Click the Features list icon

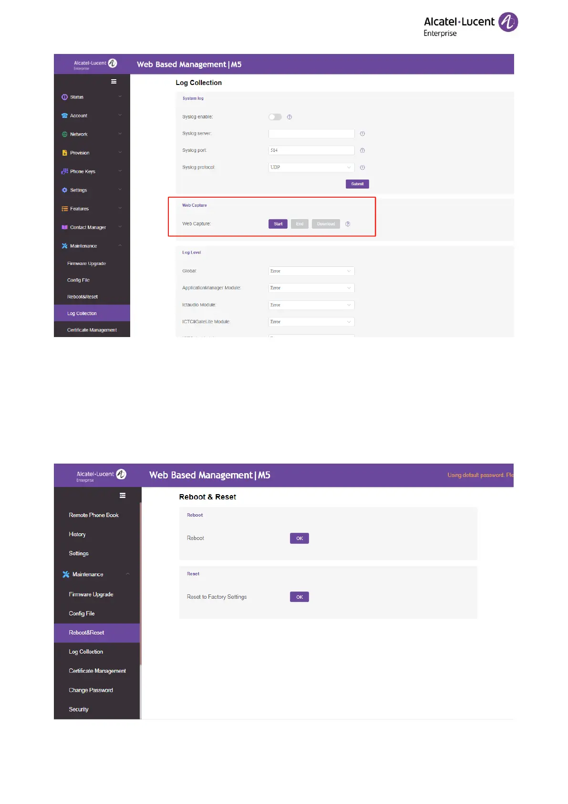pos(64,209)
